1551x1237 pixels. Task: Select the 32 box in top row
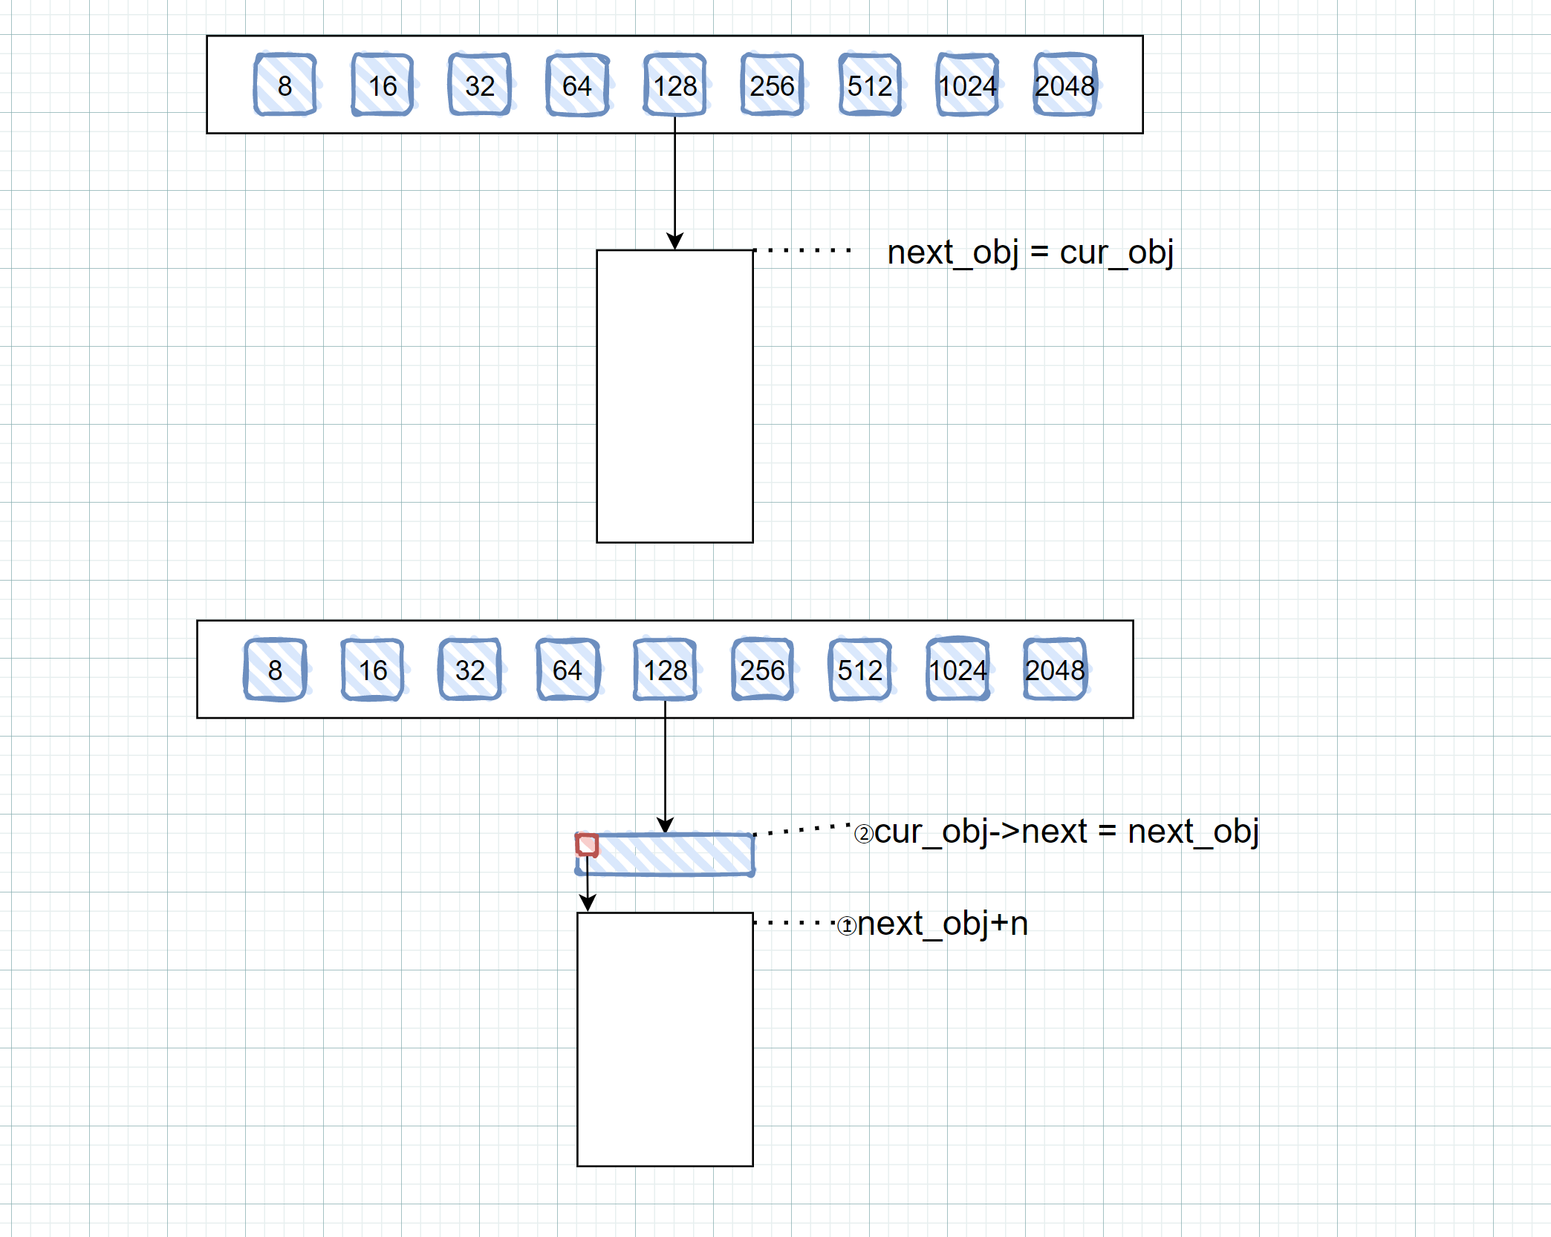point(480,85)
